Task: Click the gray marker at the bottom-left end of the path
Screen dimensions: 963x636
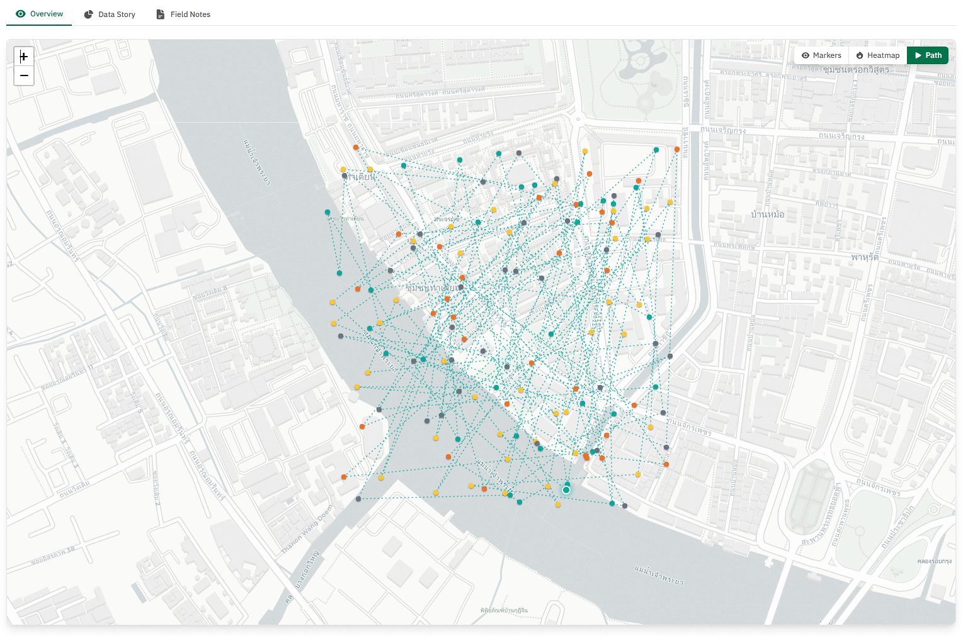Action: coord(358,499)
